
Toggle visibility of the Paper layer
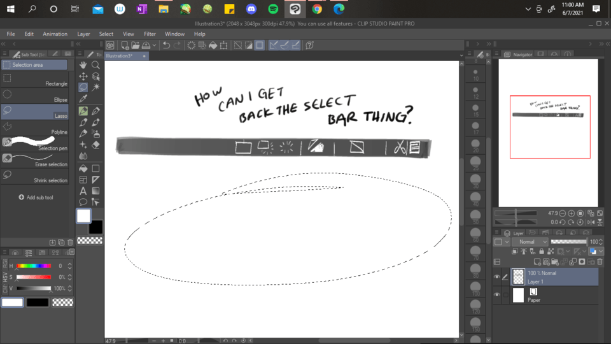pyautogui.click(x=497, y=295)
